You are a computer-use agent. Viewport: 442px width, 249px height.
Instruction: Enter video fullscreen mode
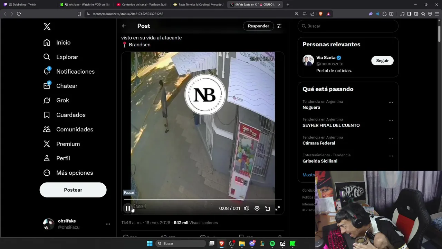click(277, 208)
